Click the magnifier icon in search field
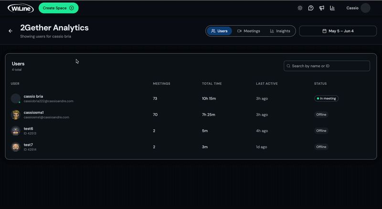The width and height of the screenshot is (382, 209). click(288, 66)
